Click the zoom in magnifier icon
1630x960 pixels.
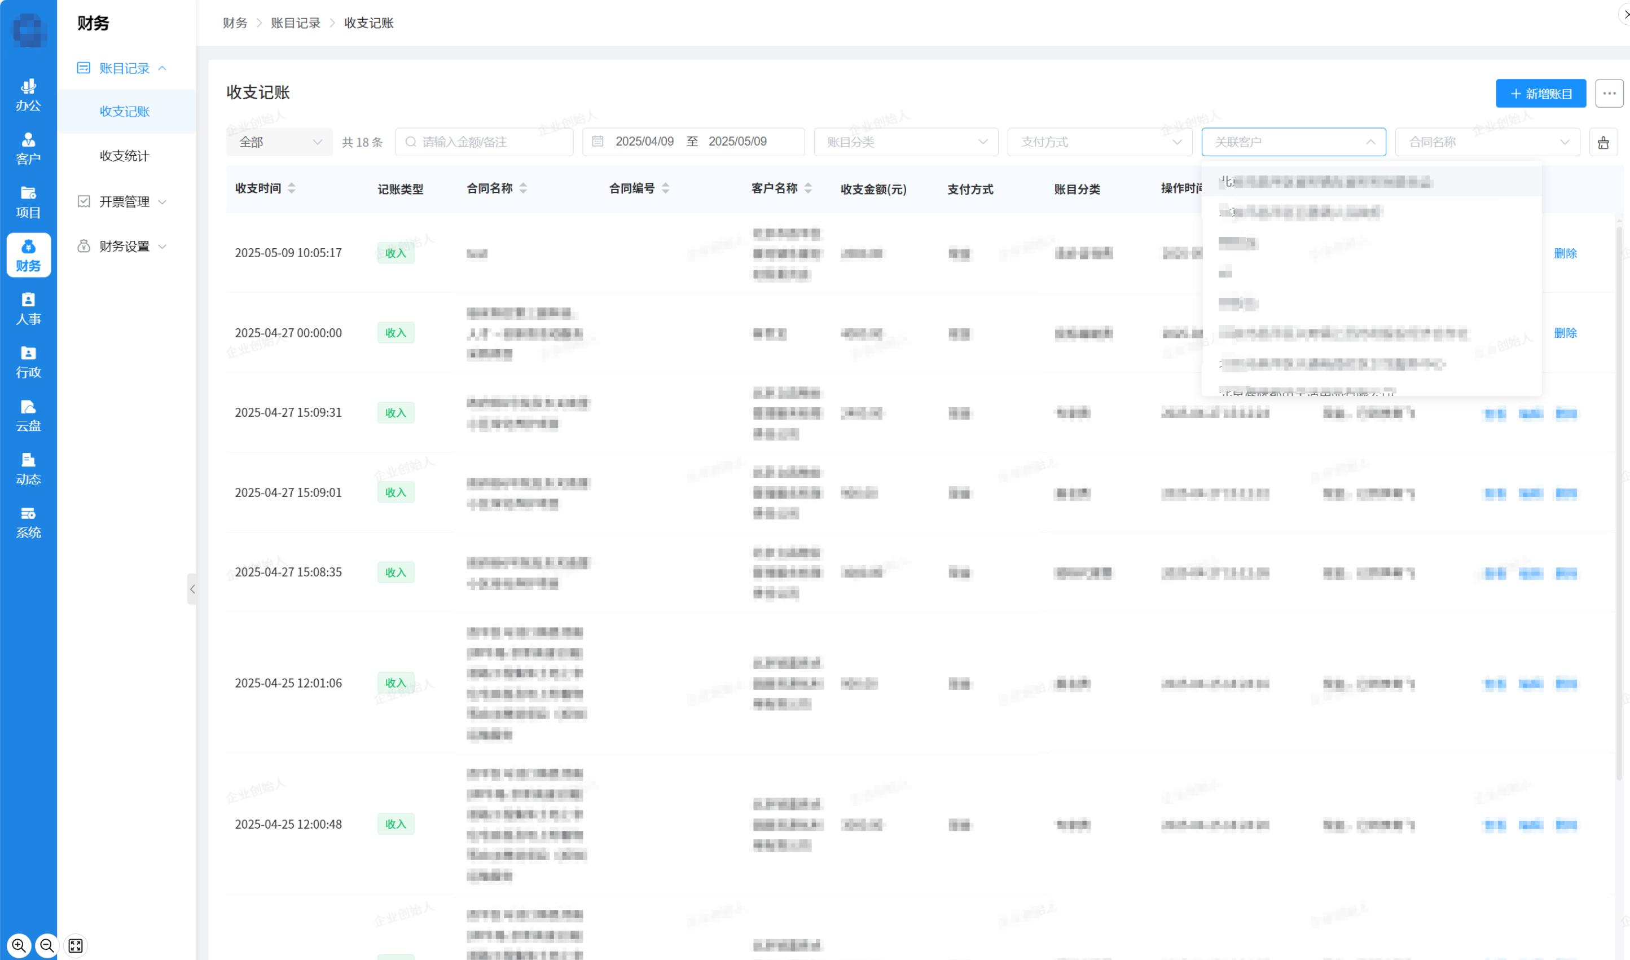[x=19, y=946]
